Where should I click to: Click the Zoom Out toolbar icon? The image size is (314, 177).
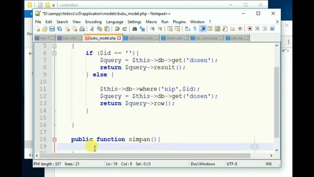pyautogui.click(x=160, y=29)
